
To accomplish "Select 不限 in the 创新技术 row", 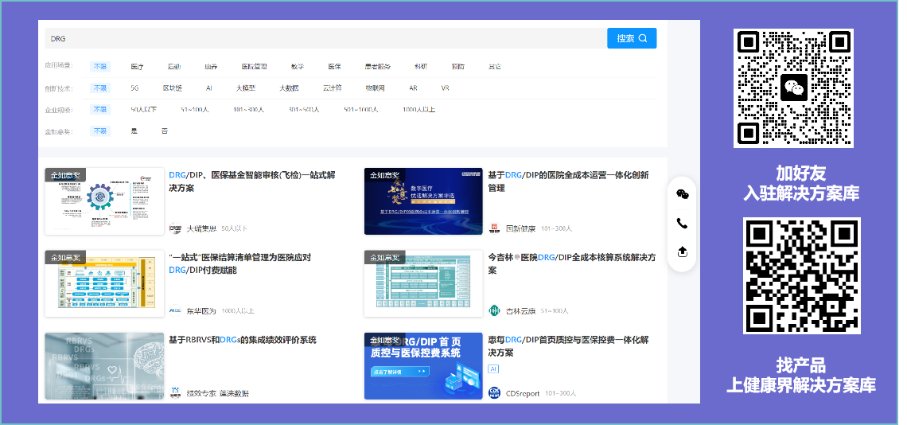I will click(x=100, y=88).
